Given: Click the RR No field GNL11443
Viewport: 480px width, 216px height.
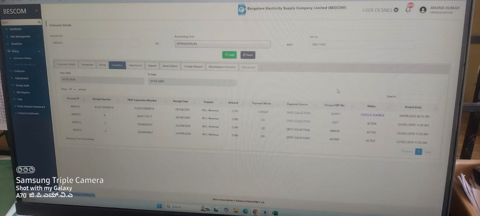Looking at the screenshot, I should click(x=362, y=45).
